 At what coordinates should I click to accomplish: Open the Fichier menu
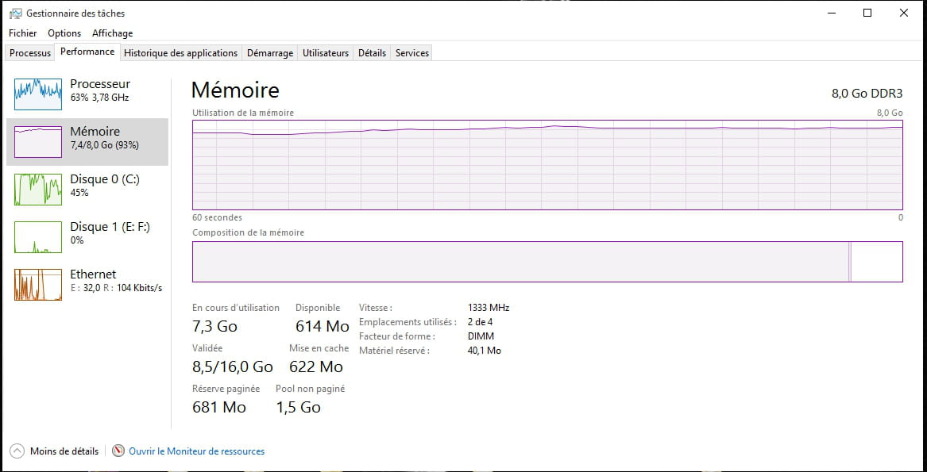coord(23,33)
